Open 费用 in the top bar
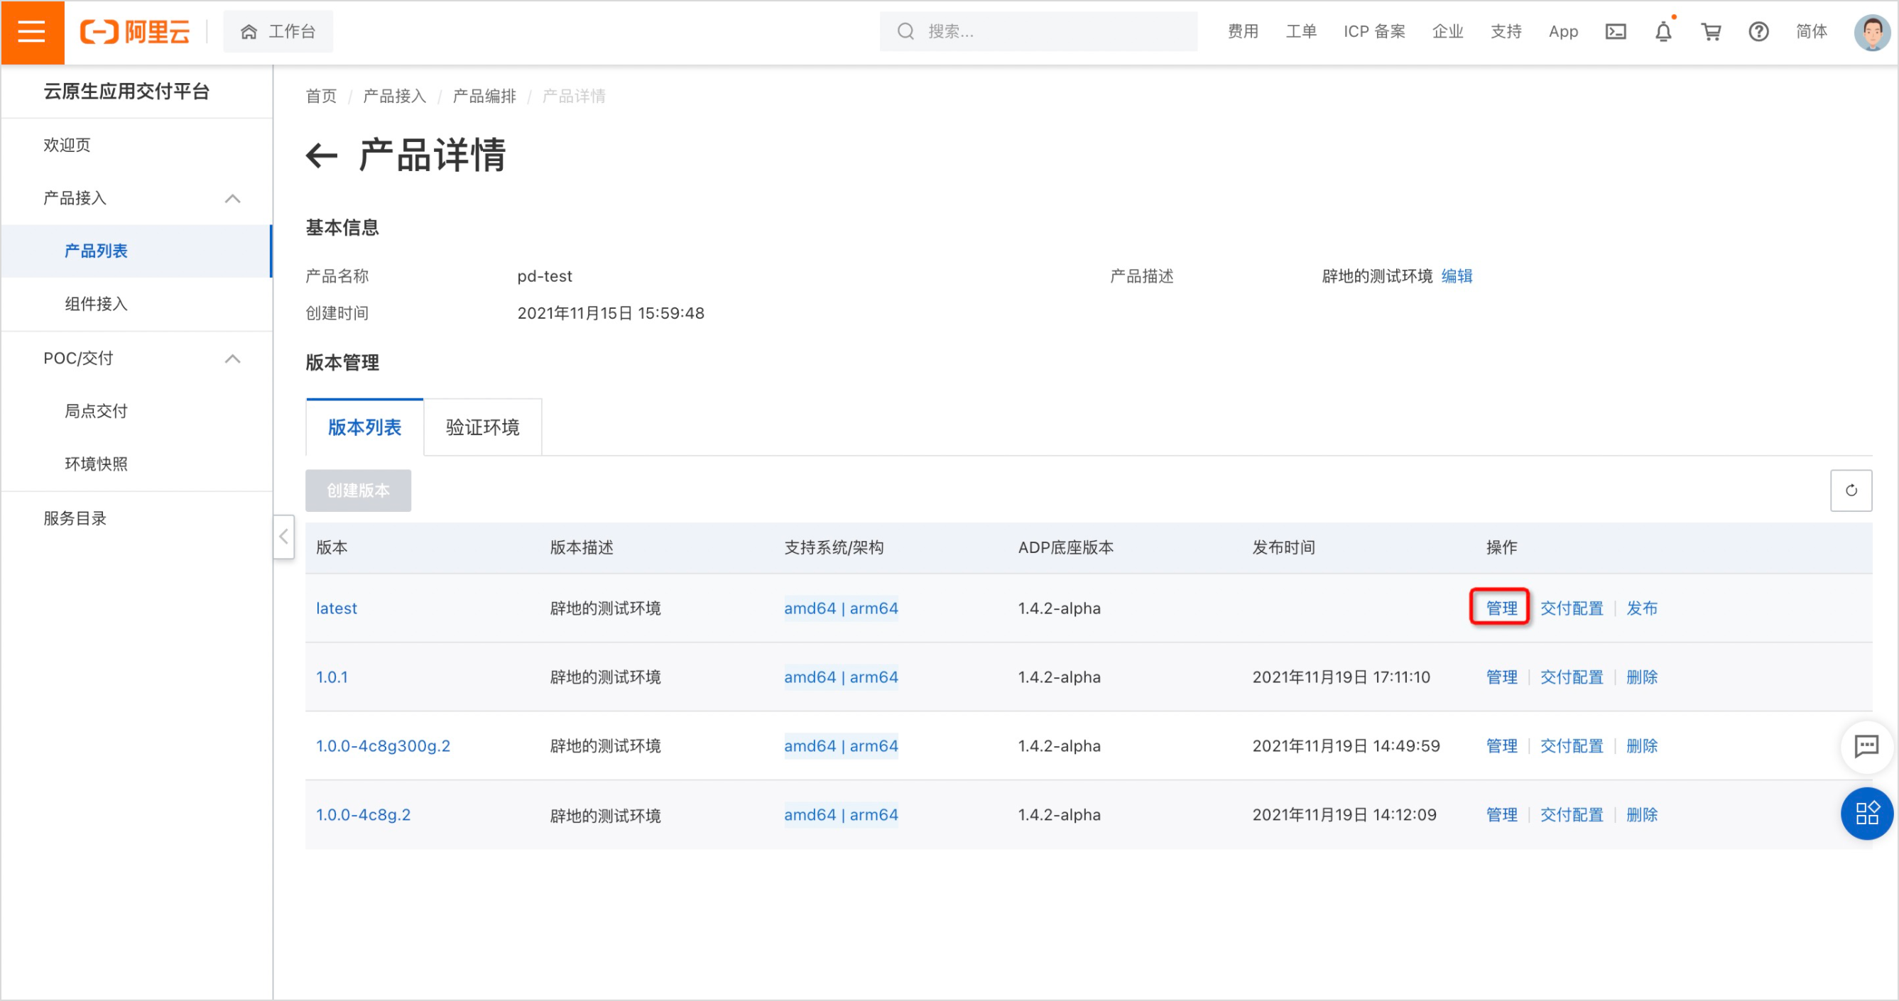1899x1001 pixels. [1242, 32]
